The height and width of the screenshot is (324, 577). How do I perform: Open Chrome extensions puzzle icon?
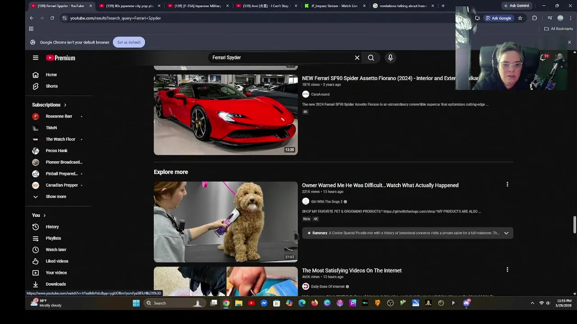click(x=535, y=18)
